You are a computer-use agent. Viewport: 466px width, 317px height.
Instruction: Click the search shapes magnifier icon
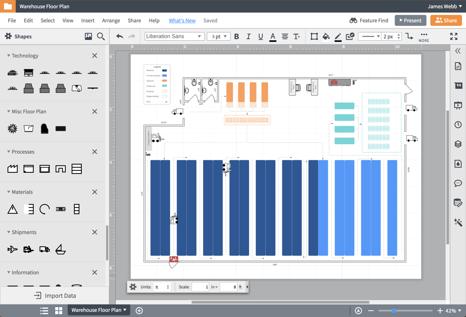[x=101, y=36]
